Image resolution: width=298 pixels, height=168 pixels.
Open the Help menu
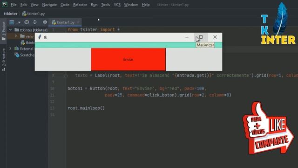pos(146,5)
